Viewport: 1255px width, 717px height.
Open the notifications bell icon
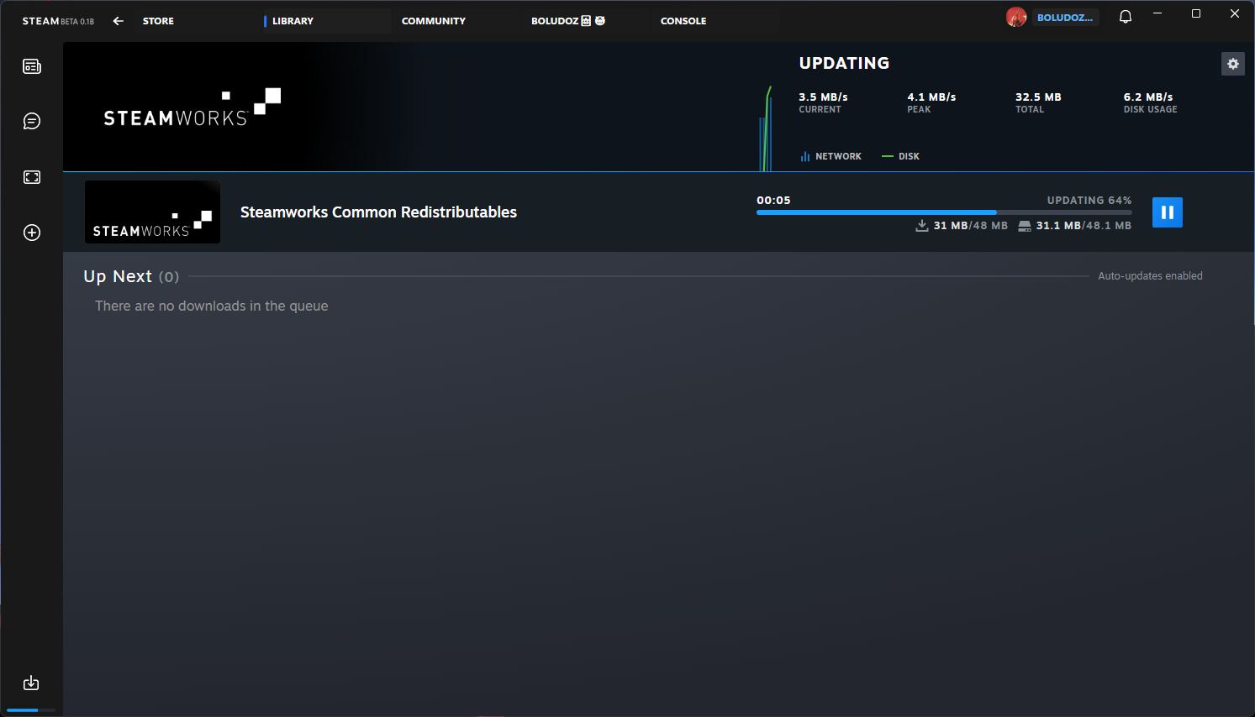(1126, 17)
